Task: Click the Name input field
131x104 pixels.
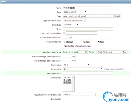Action: coord(88,8)
